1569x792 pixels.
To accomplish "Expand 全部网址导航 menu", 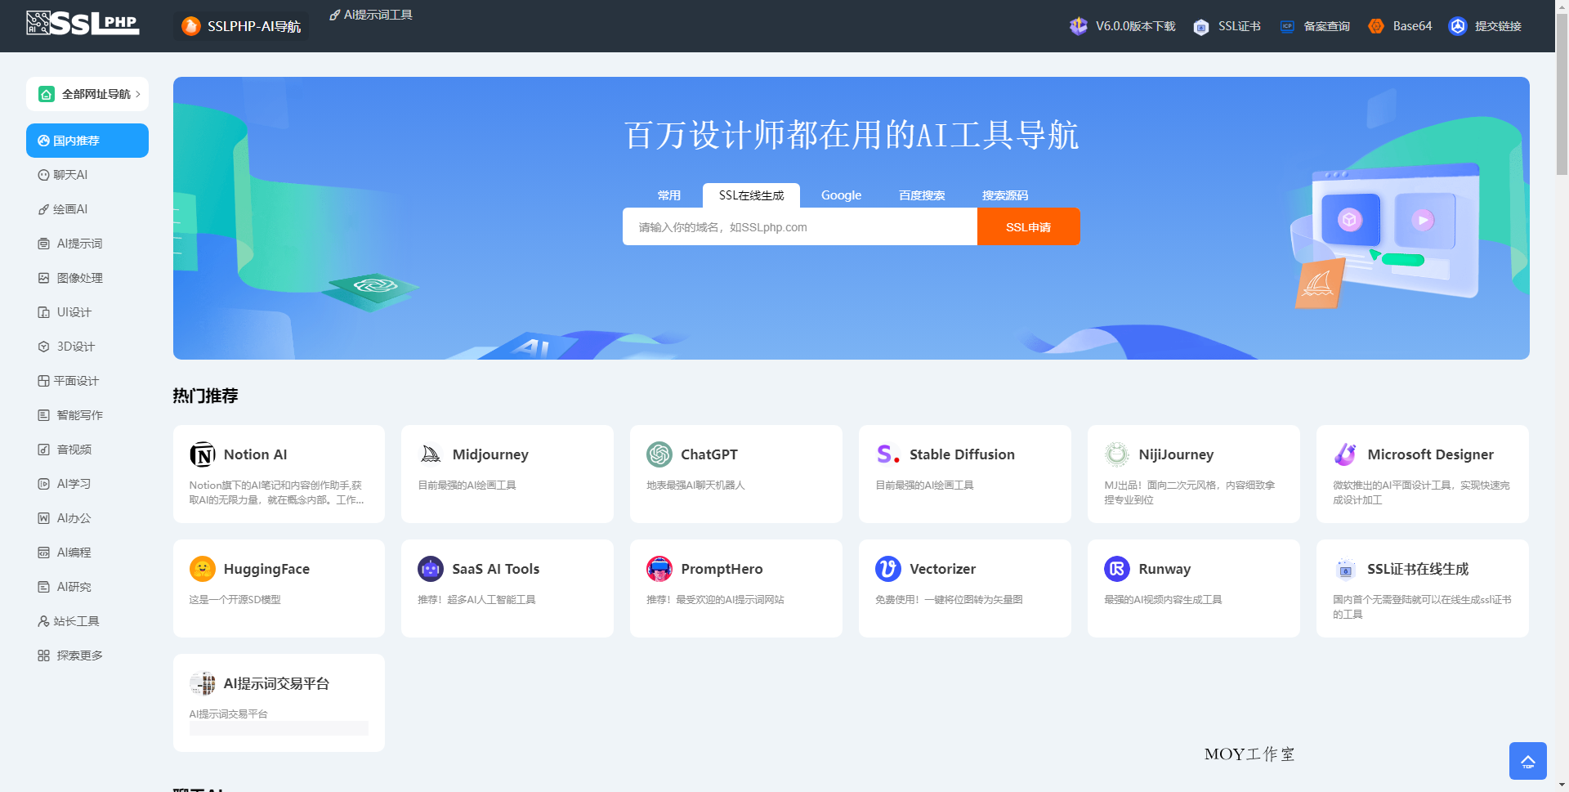I will (87, 93).
